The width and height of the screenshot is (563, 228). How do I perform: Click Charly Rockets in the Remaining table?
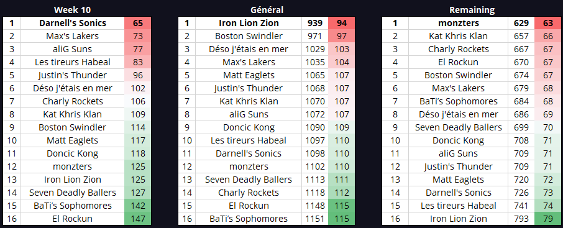459,49
